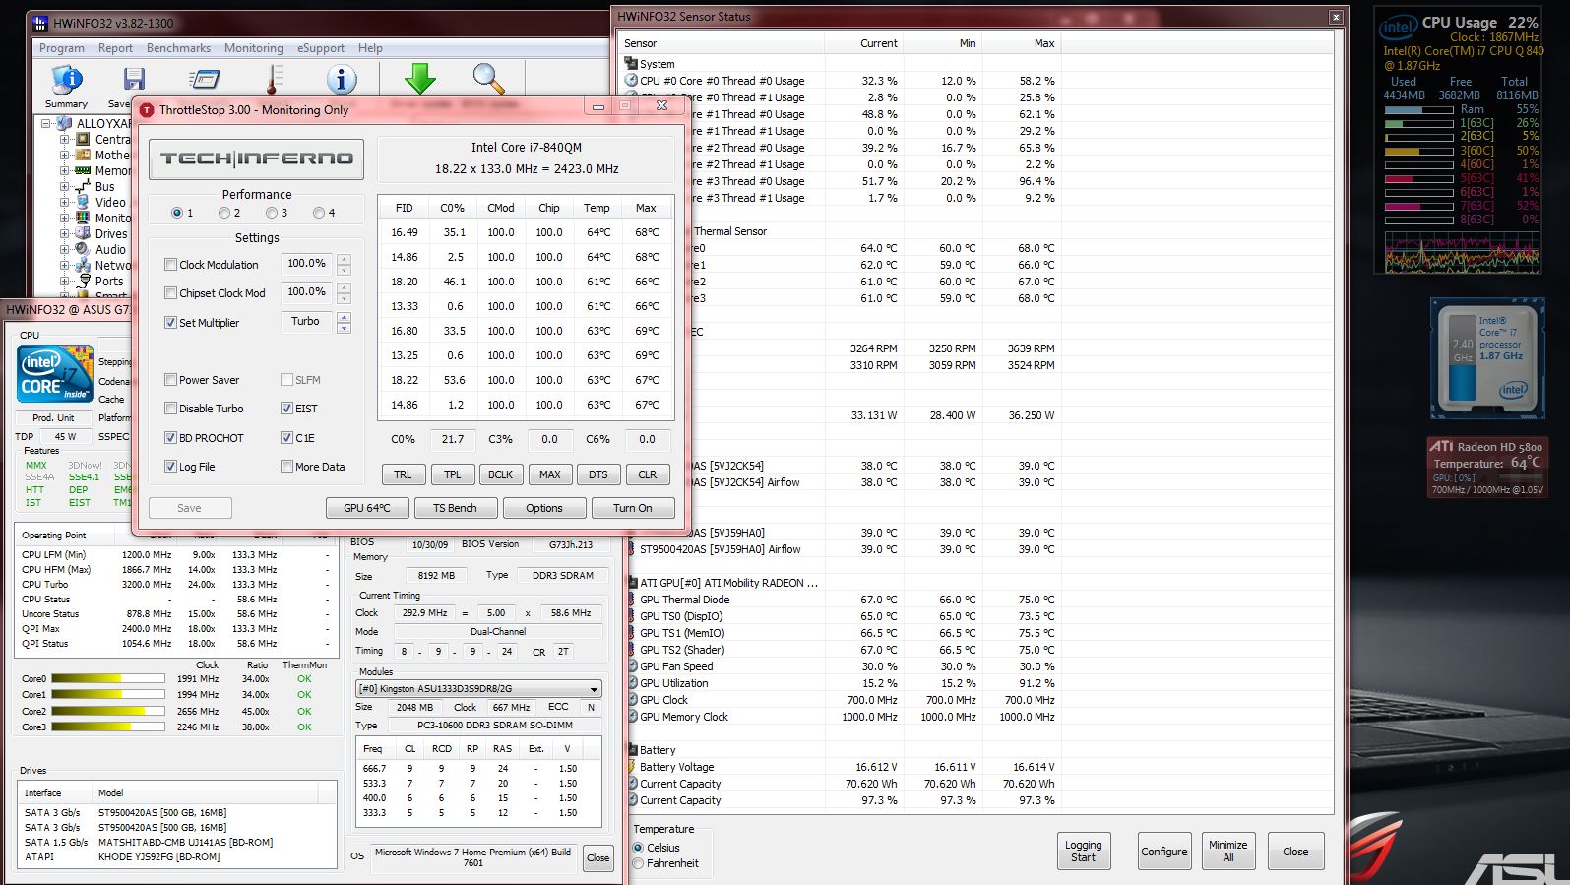1570x885 pixels.
Task: Toggle the EIST checkbox
Action: [x=286, y=409]
